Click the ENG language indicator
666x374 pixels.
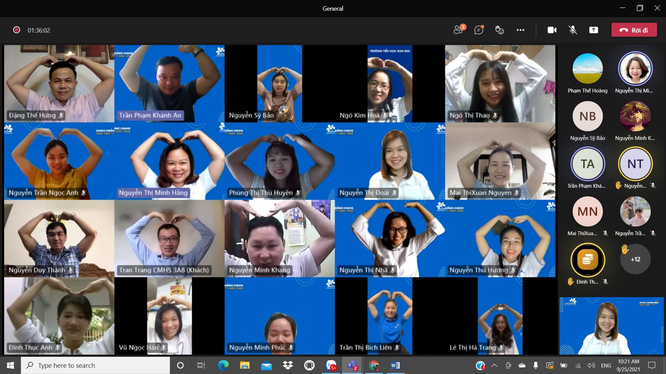click(x=606, y=365)
